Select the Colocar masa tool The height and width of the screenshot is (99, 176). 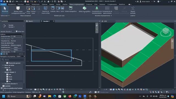[33, 10]
